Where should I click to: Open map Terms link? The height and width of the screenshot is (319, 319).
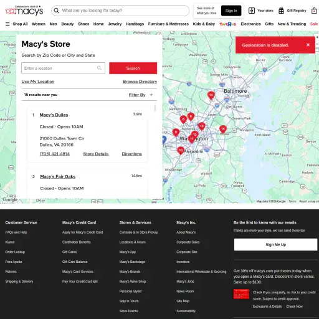coord(292,201)
